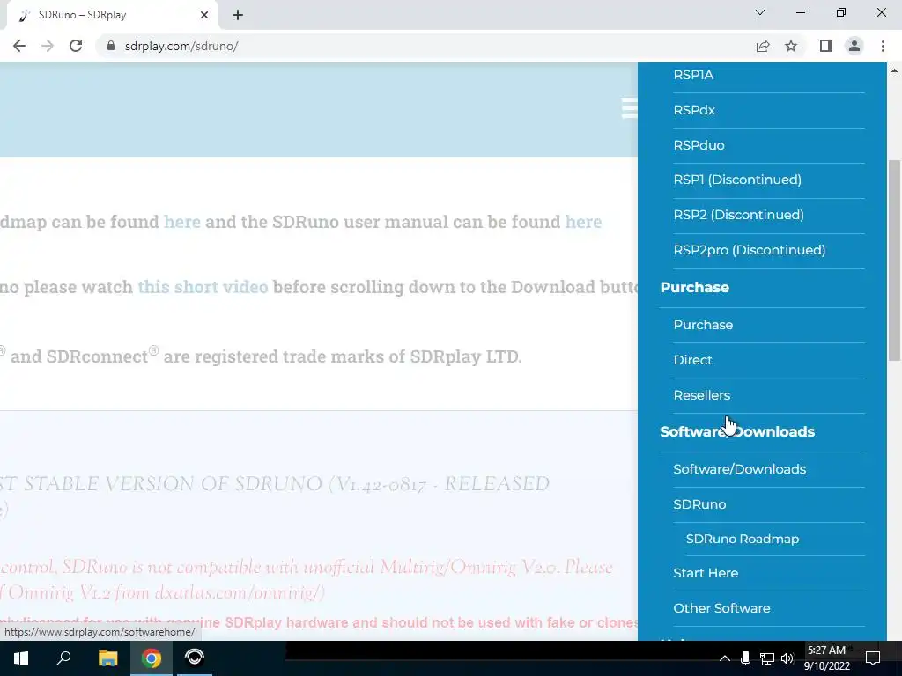View site info via the padlock icon
The width and height of the screenshot is (902, 676).
pyautogui.click(x=111, y=46)
